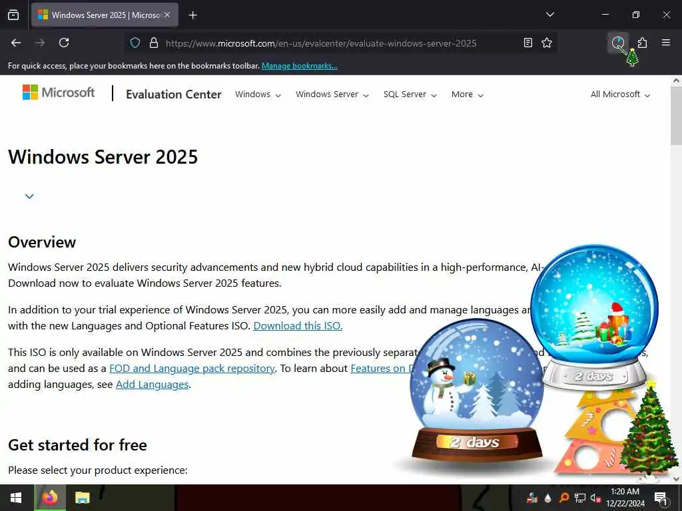This screenshot has height=511, width=682.
Task: Open Firefox tracking protection shield
Action: [135, 43]
